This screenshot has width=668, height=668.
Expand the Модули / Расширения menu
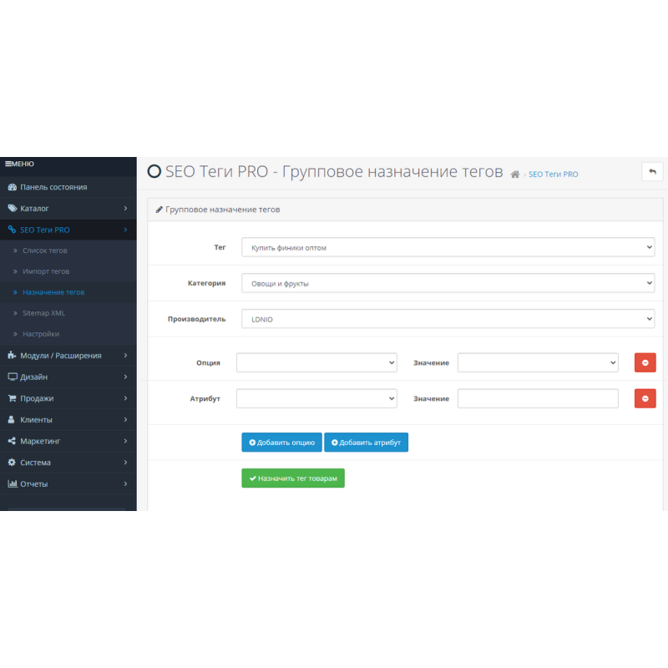pos(67,356)
